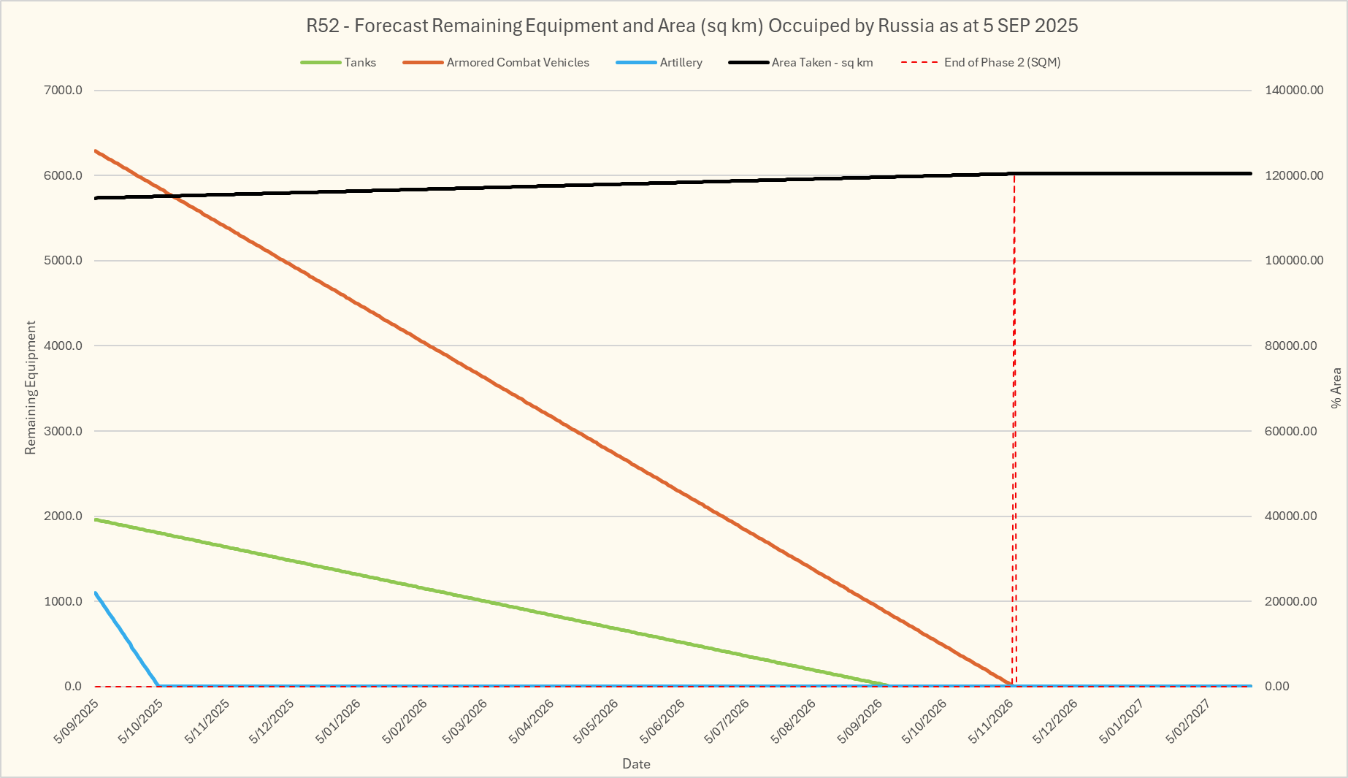
Task: Click the chart title text
Action: point(692,26)
